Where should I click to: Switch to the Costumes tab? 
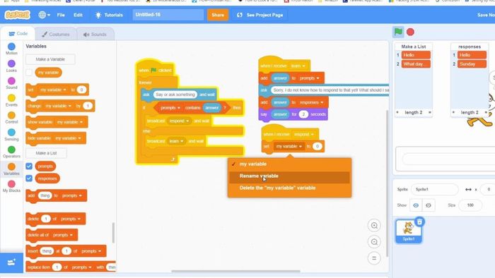click(x=56, y=35)
